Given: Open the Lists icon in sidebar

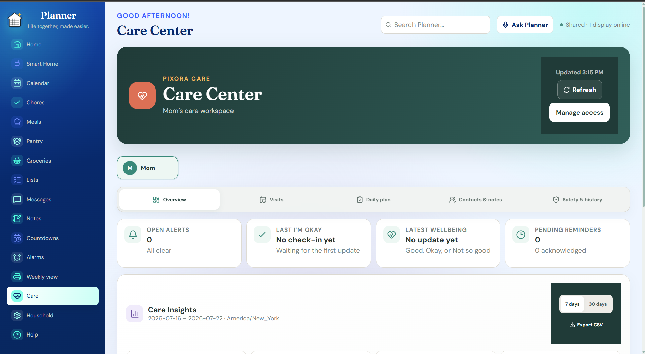Looking at the screenshot, I should (x=17, y=180).
